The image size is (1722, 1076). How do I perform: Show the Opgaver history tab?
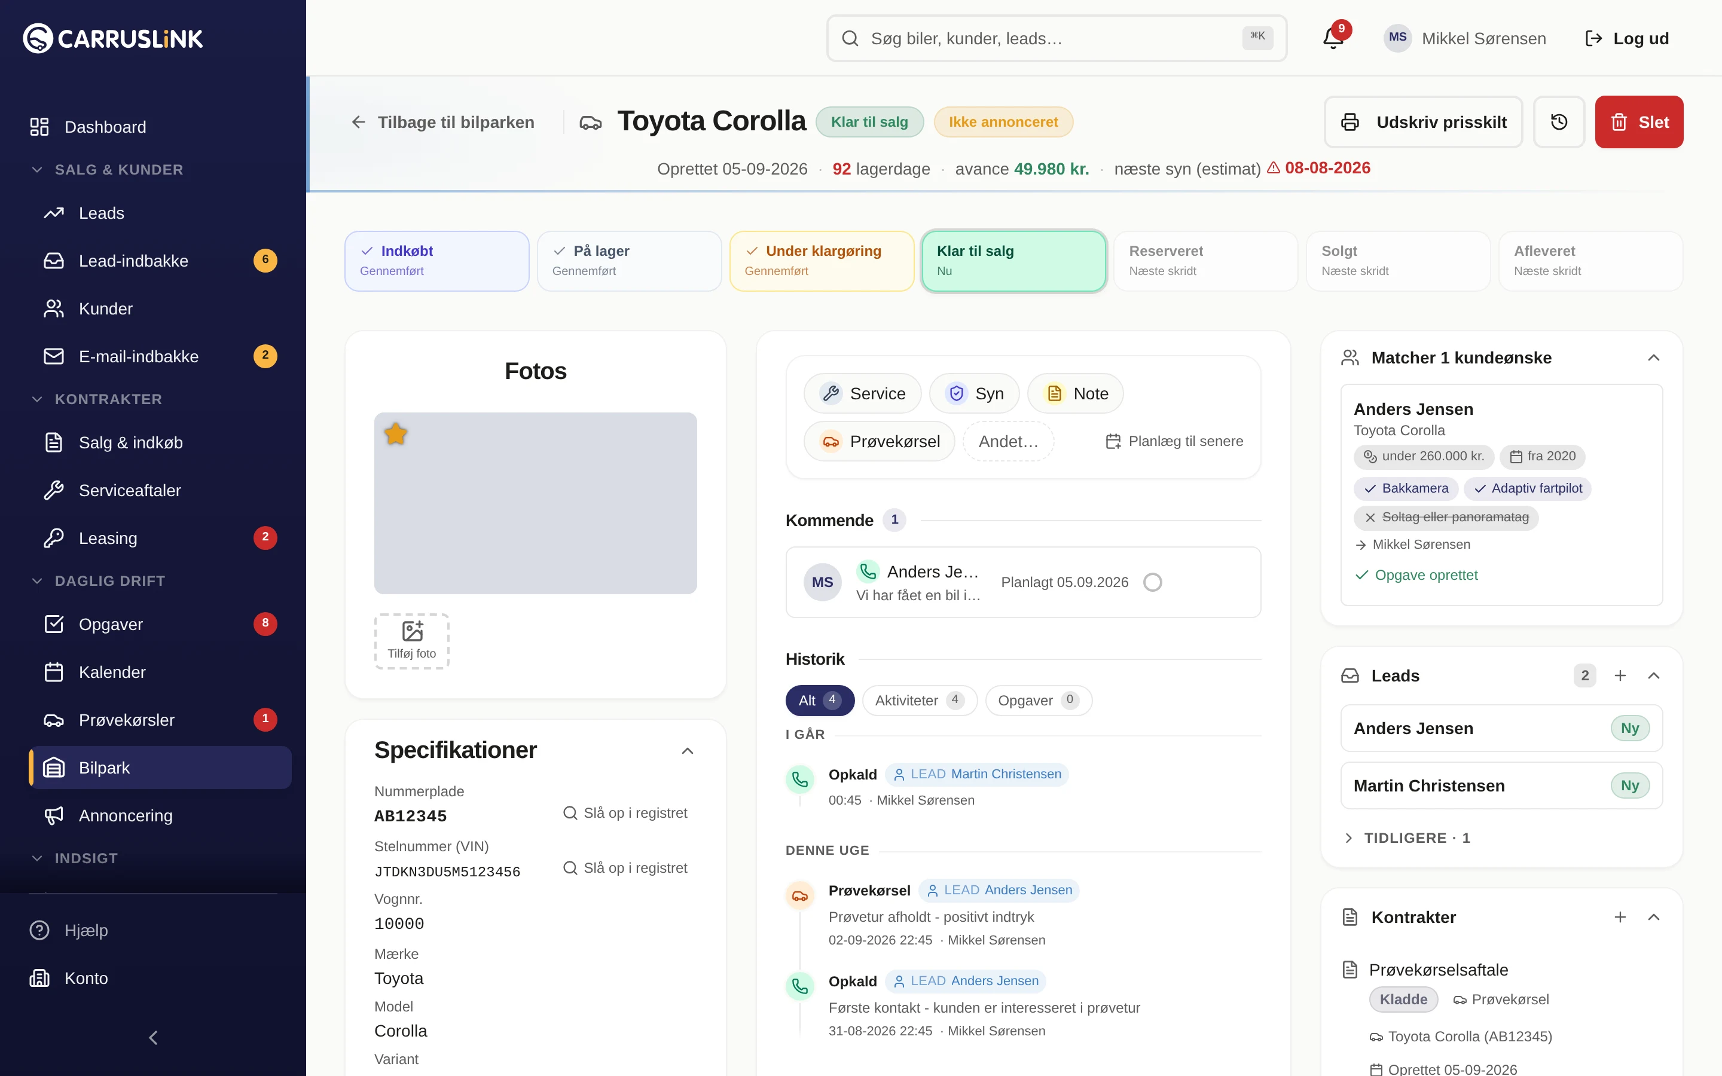coord(1038,700)
